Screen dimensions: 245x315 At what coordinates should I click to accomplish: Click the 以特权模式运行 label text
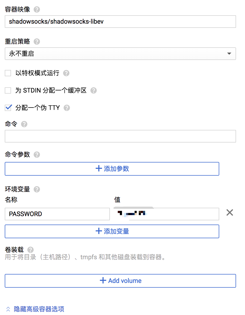click(x=37, y=73)
